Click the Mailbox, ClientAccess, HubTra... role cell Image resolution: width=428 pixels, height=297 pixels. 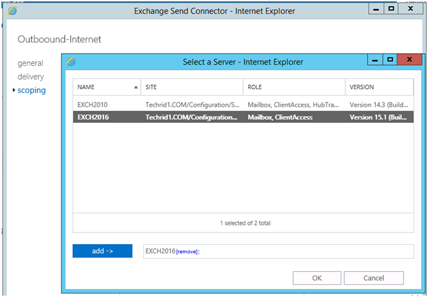tap(293, 105)
